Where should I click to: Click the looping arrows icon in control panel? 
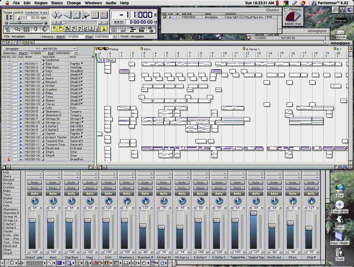(x=151, y=29)
